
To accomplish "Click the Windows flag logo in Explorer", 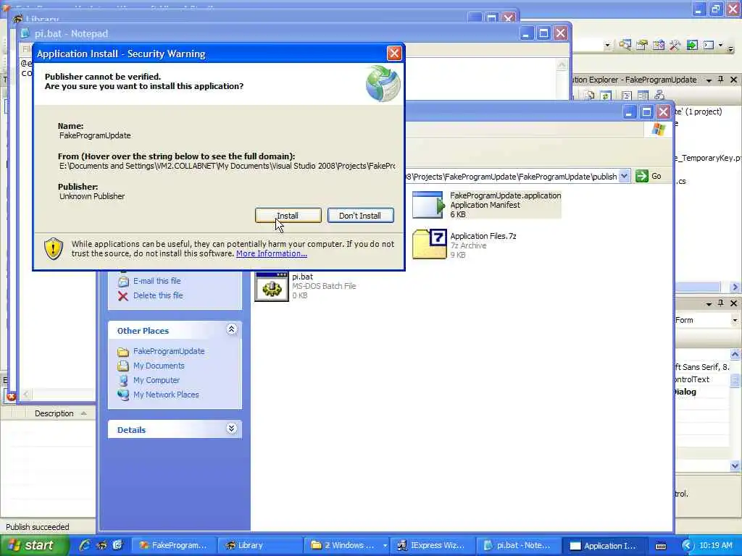I will point(658,129).
